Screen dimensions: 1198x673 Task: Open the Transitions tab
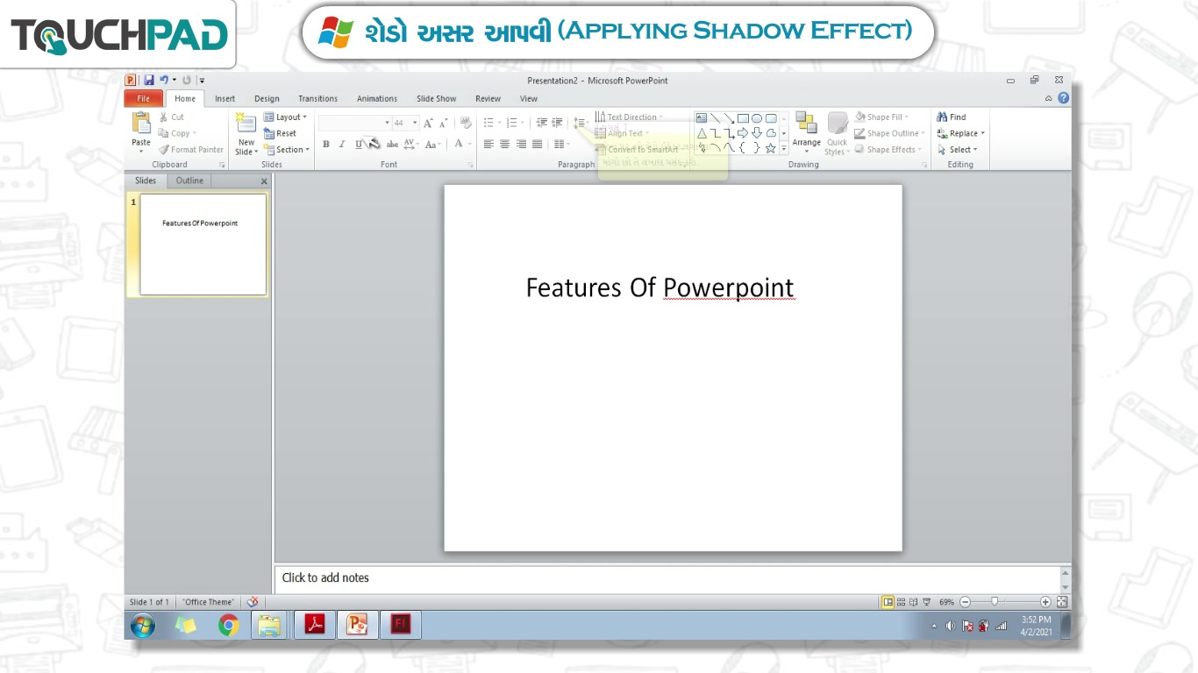pyautogui.click(x=317, y=99)
